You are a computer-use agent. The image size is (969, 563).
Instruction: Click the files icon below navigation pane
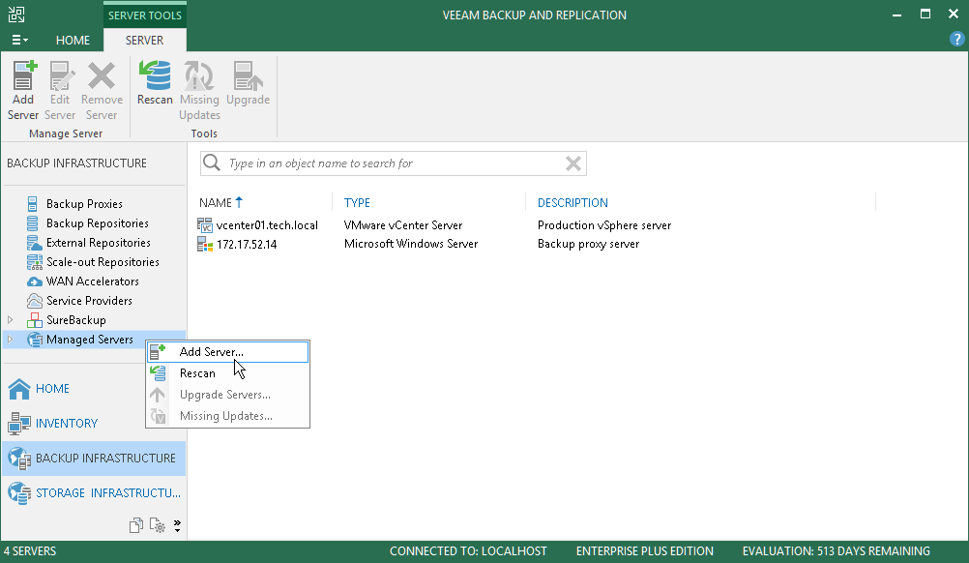pyautogui.click(x=136, y=525)
